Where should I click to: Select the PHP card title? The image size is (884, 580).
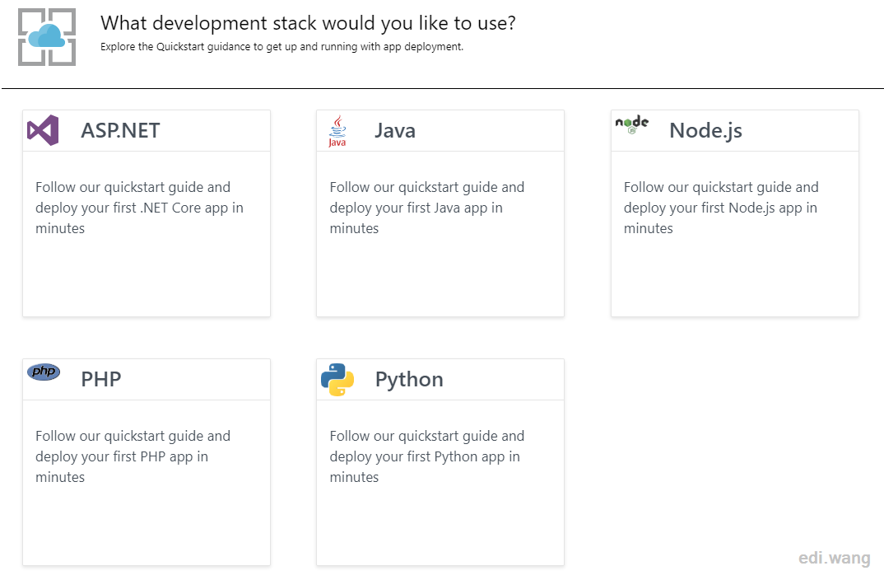point(101,379)
